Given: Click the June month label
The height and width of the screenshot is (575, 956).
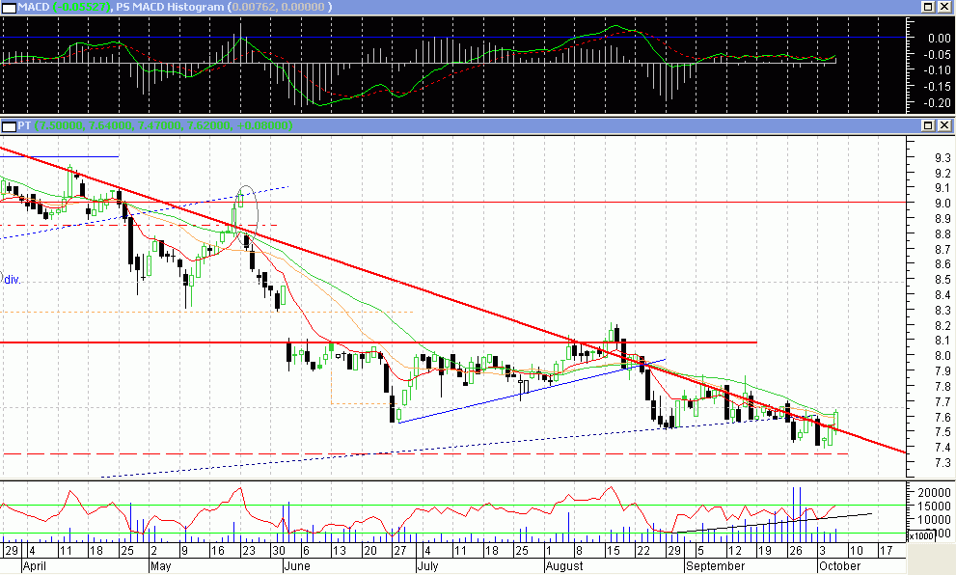Looking at the screenshot, I should click(297, 566).
